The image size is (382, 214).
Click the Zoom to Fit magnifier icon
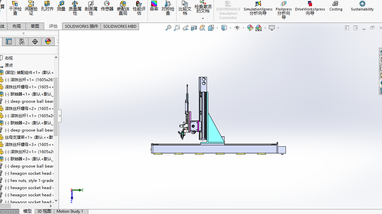click(168, 28)
